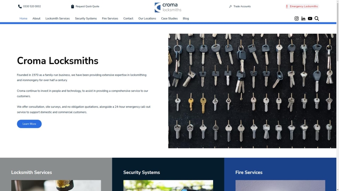Click the Security Systems card heading
Image resolution: width=339 pixels, height=191 pixels.
point(142,172)
